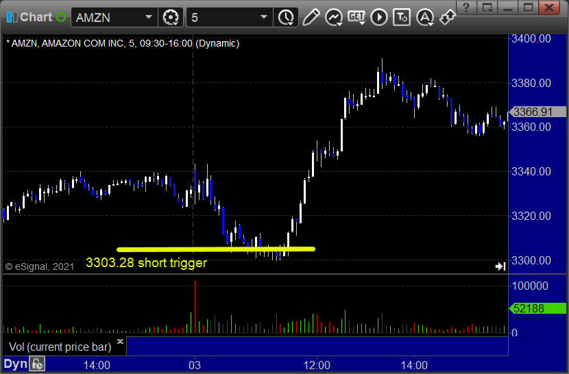
Task: Click the 12:00 time axis label
Action: pos(317,365)
